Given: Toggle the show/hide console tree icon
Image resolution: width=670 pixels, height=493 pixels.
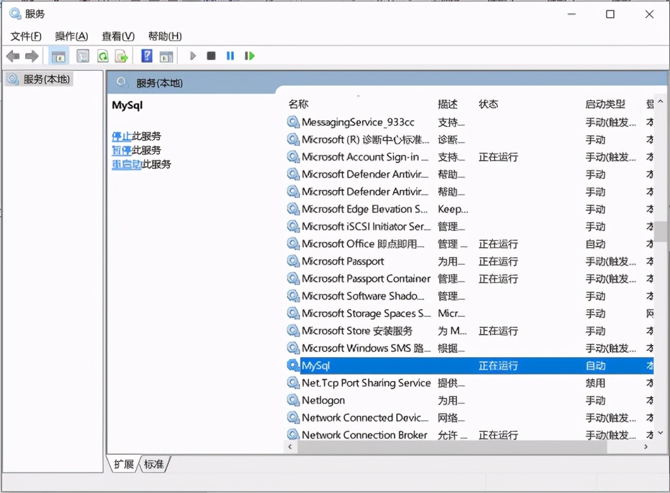Looking at the screenshot, I should coord(59,56).
